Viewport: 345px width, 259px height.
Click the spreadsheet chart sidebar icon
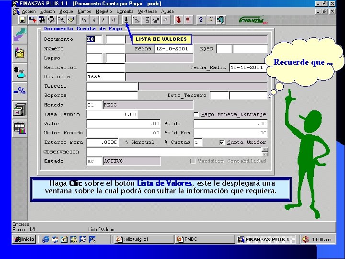(20, 128)
